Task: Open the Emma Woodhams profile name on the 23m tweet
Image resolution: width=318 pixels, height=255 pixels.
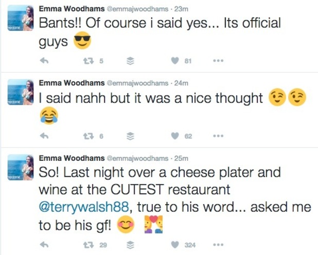Action: [72, 9]
